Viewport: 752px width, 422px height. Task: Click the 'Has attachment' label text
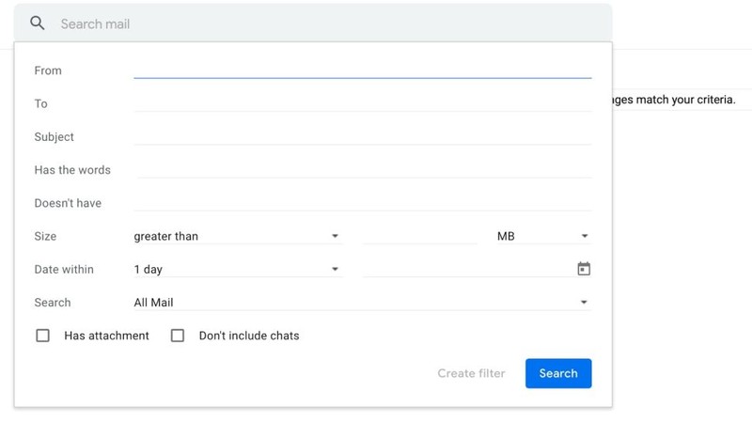(x=106, y=336)
